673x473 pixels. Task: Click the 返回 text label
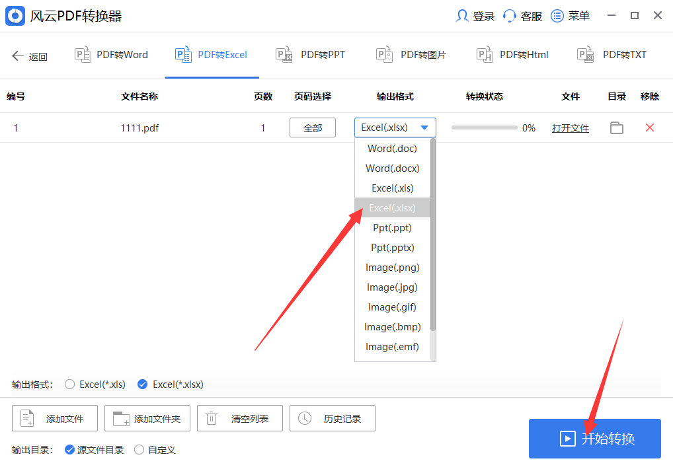point(38,57)
